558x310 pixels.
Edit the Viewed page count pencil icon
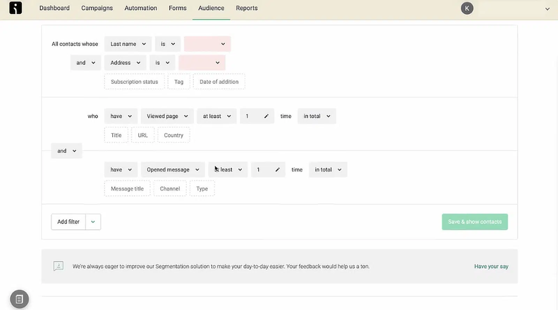[x=266, y=116]
